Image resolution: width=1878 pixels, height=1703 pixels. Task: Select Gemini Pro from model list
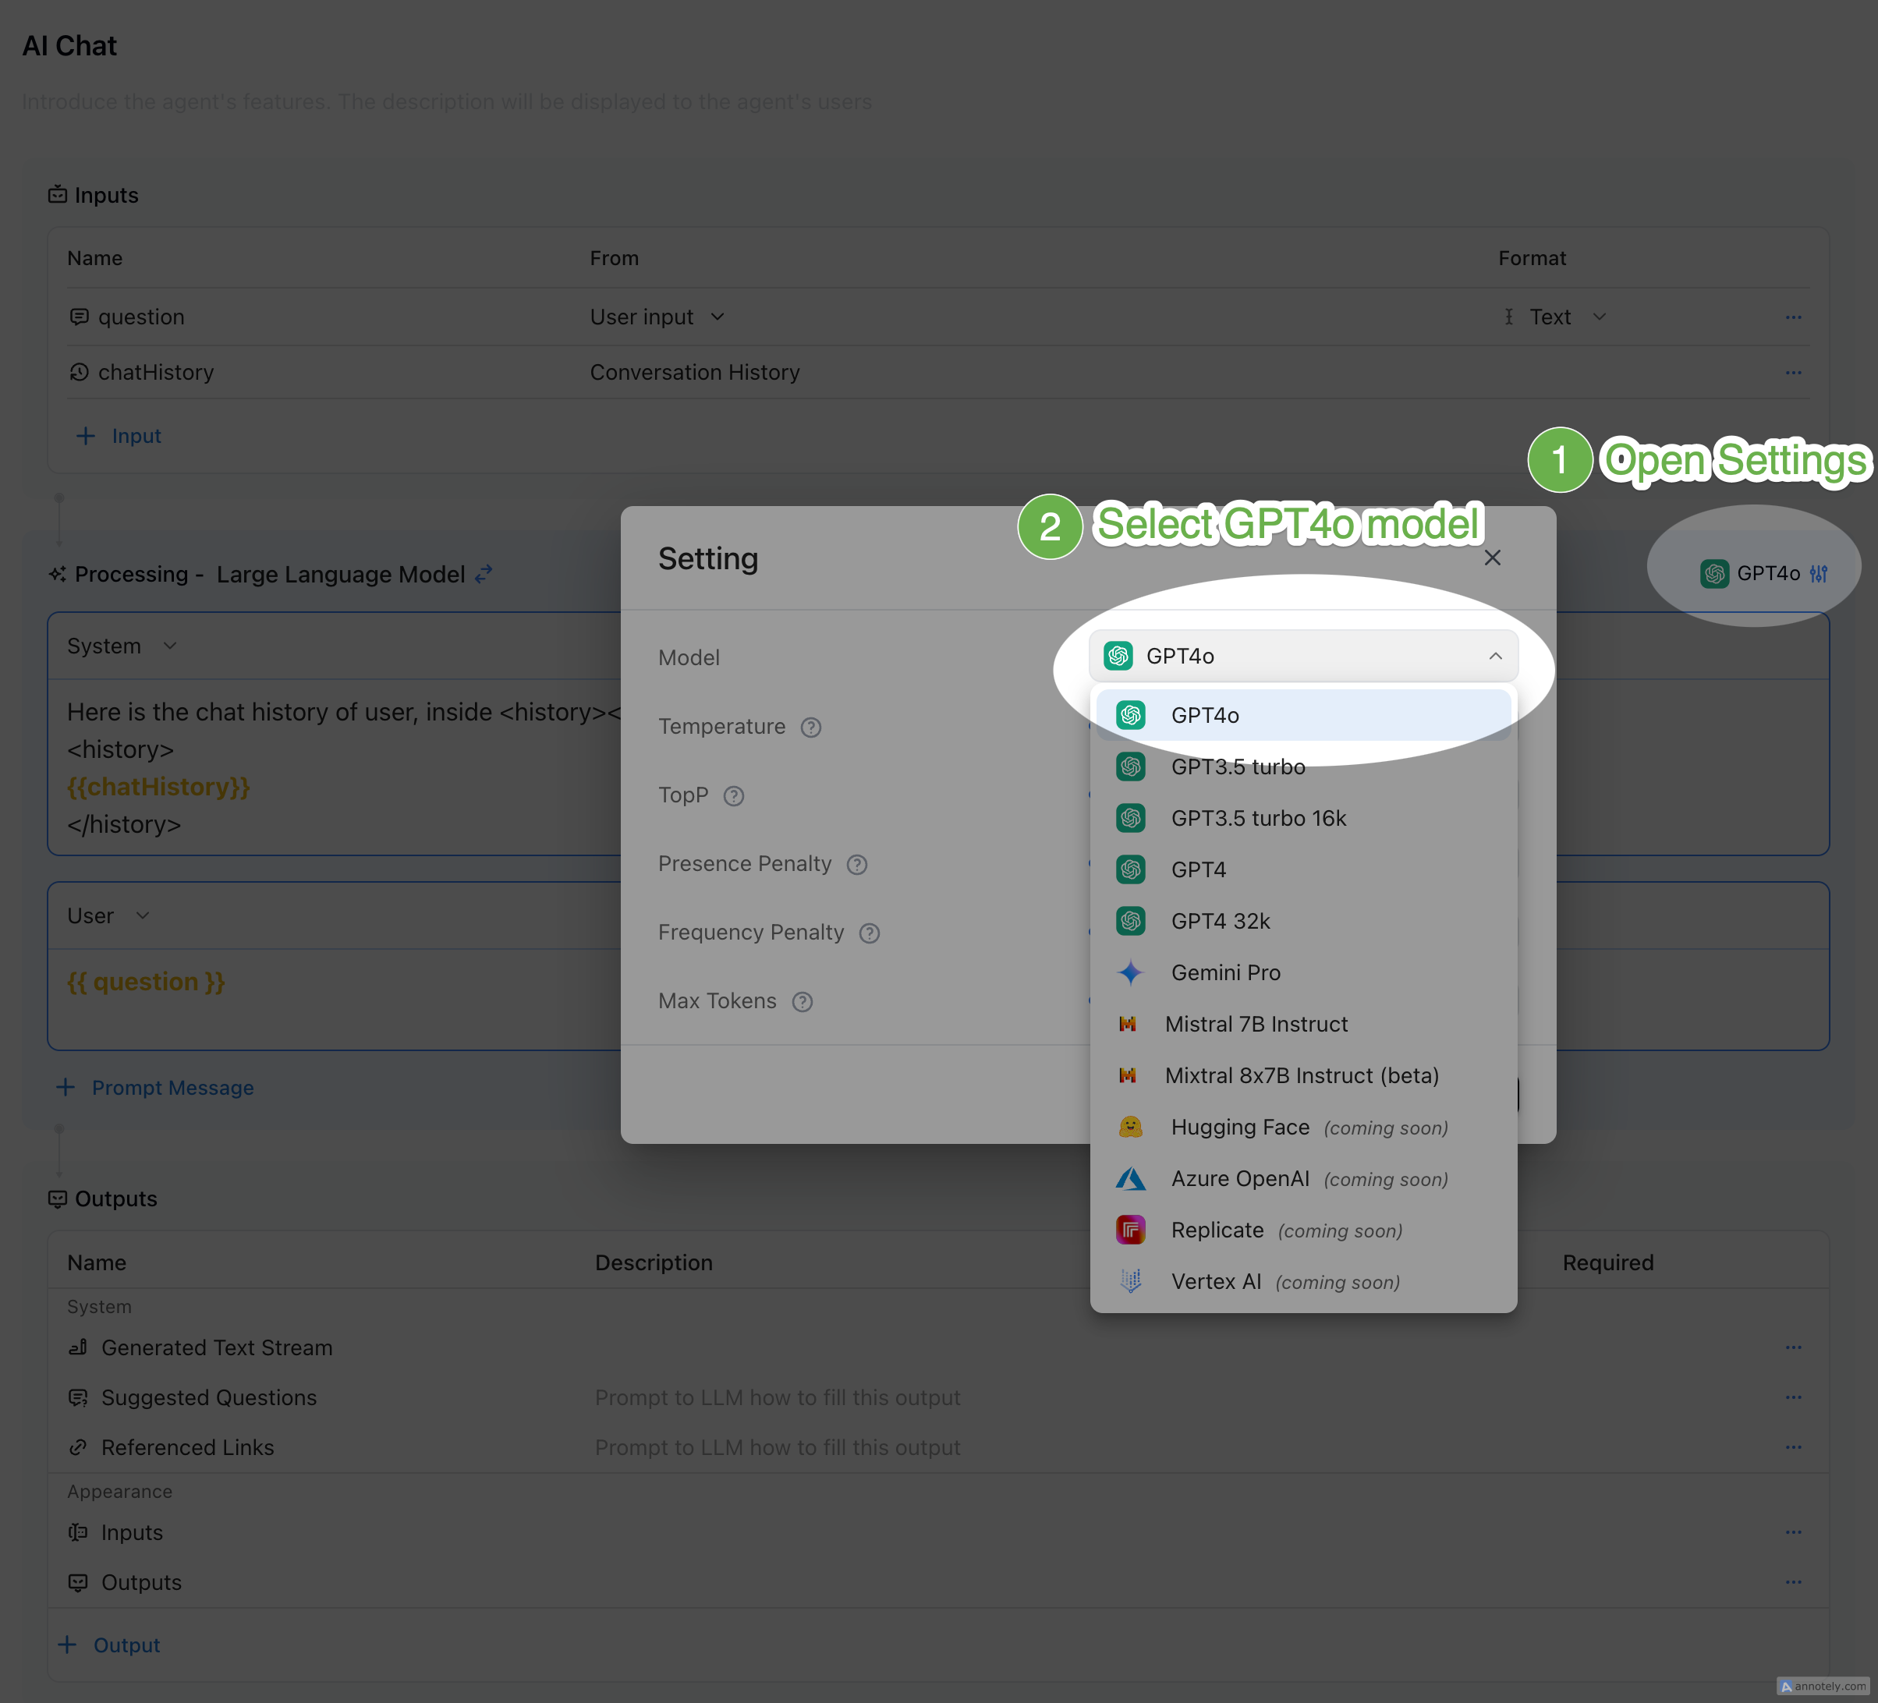1224,972
